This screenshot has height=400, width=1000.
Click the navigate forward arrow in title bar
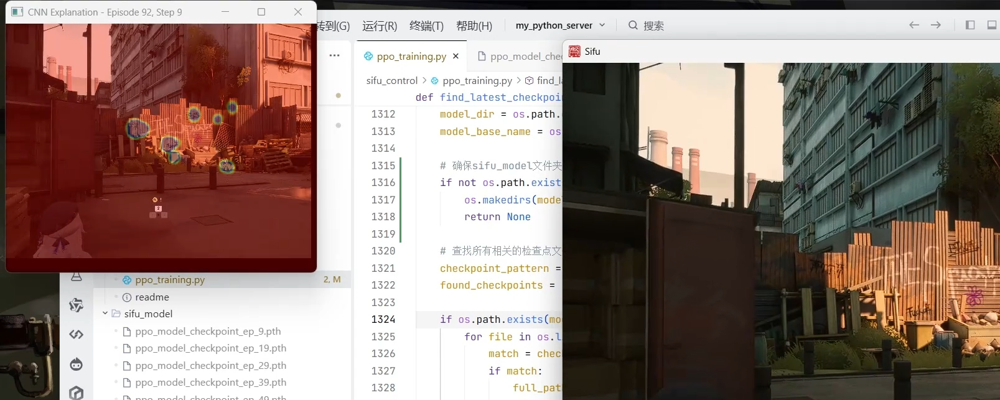click(936, 25)
